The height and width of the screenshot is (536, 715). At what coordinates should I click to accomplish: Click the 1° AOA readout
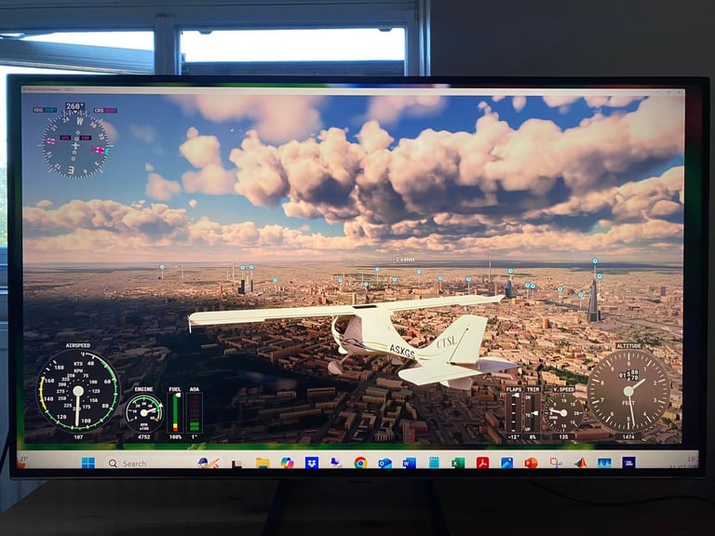195,437
